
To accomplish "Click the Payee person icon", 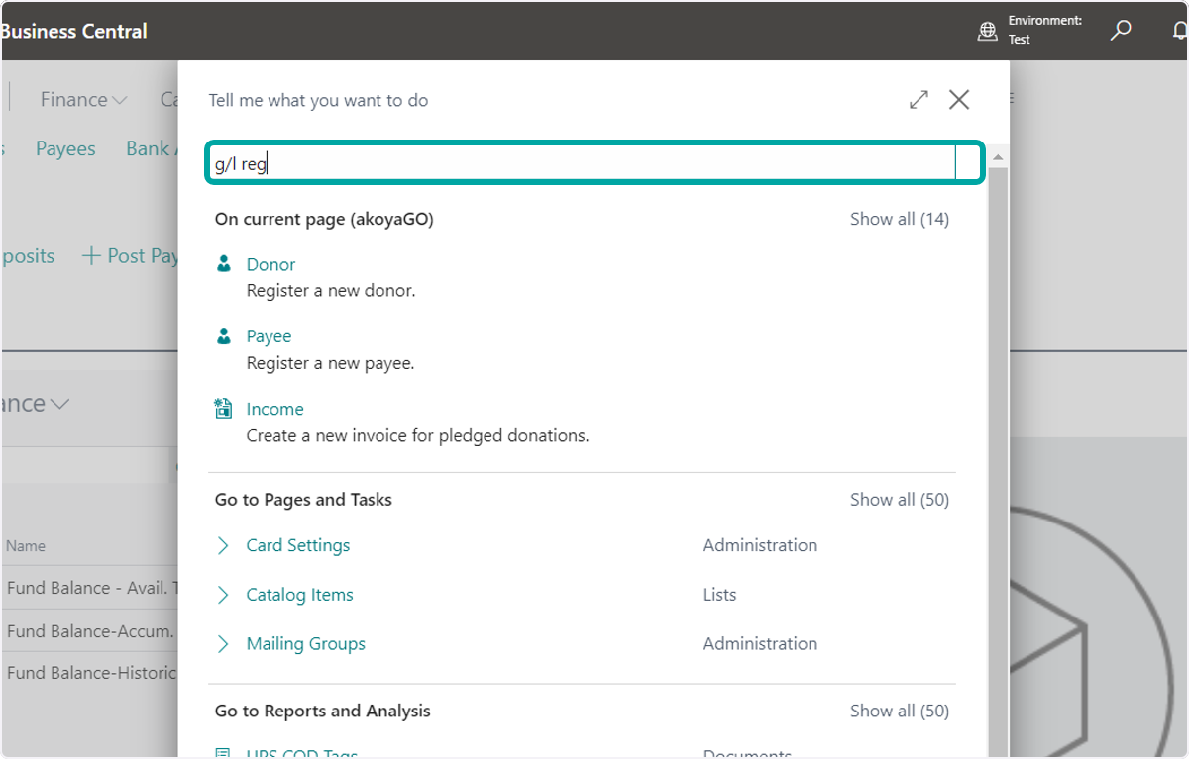I will (x=224, y=336).
